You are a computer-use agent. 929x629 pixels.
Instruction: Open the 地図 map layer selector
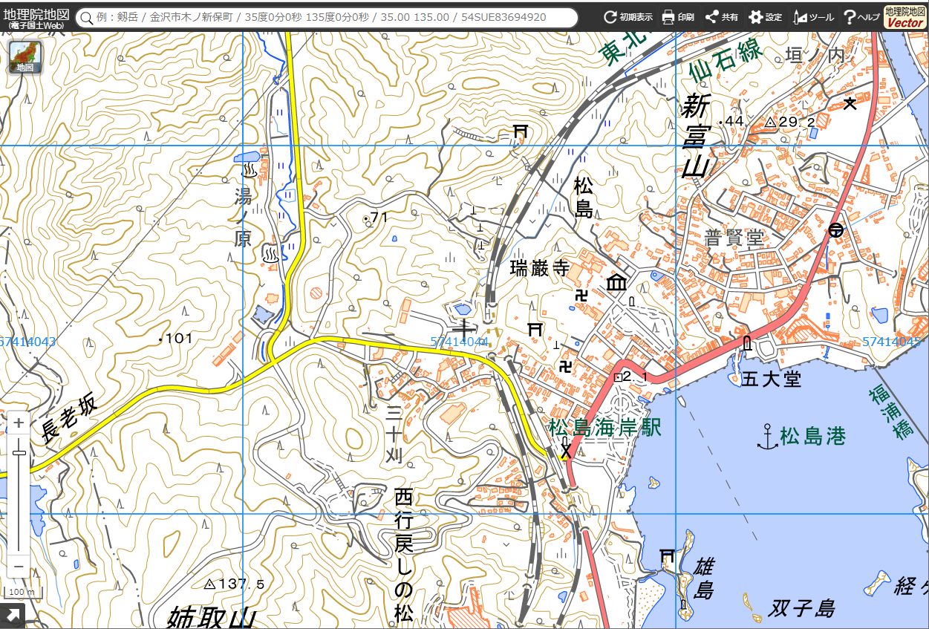[25, 57]
